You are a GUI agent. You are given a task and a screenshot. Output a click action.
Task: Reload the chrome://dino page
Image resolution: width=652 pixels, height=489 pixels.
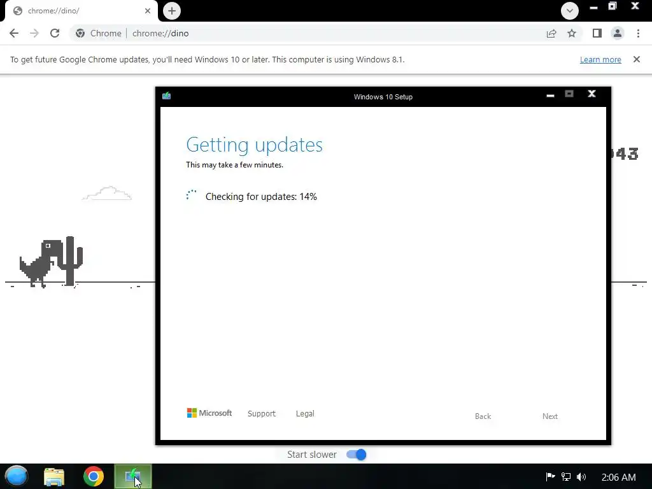pyautogui.click(x=55, y=33)
